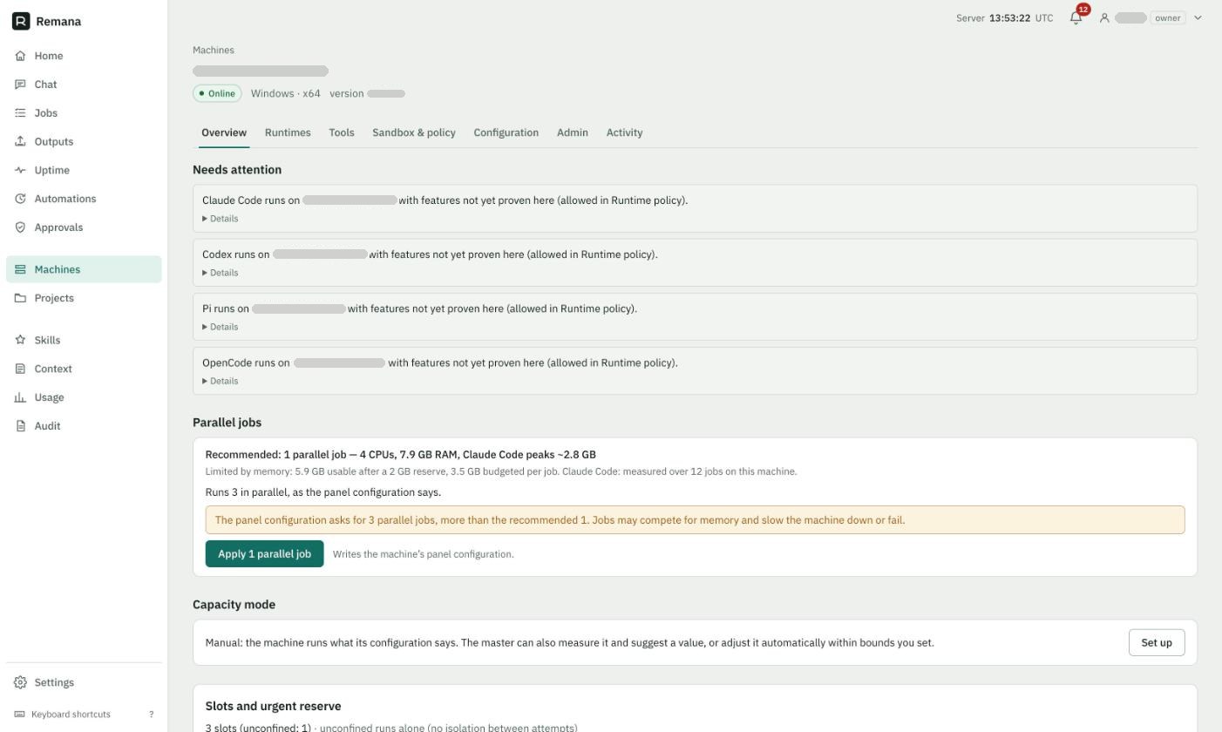
Task: Click the Context document icon
Action: pos(20,369)
